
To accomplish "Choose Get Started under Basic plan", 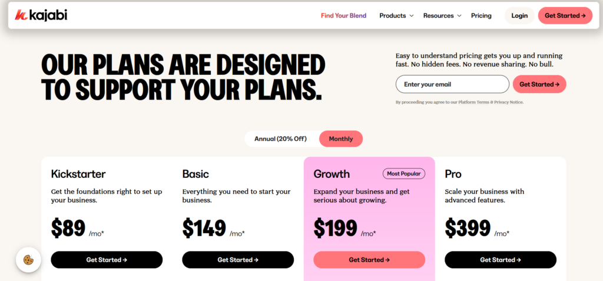I will point(238,260).
